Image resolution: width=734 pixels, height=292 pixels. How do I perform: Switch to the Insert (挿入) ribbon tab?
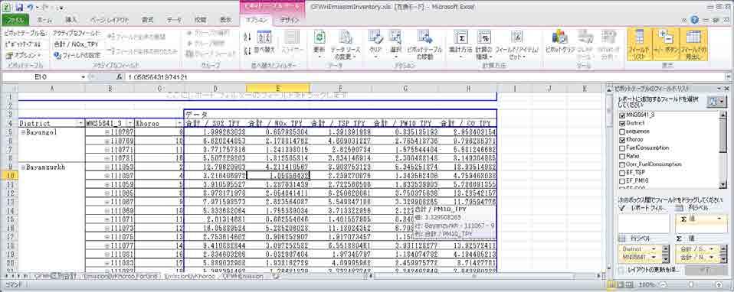point(70,20)
